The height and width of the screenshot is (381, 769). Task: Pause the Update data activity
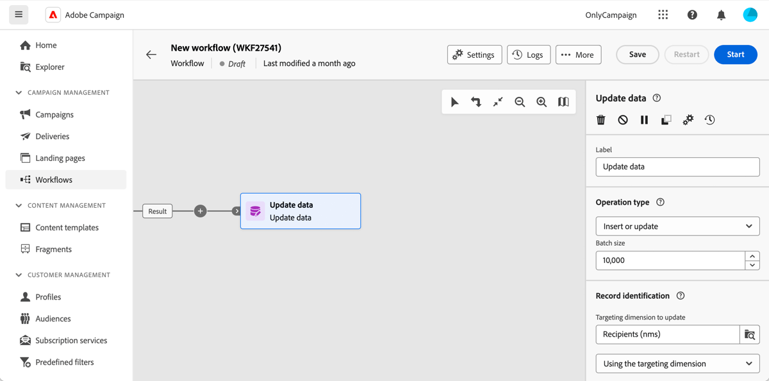[x=644, y=119]
